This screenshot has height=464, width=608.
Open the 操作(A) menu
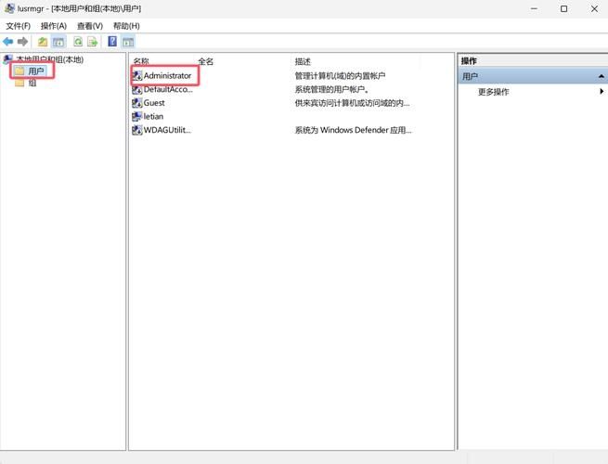point(54,26)
